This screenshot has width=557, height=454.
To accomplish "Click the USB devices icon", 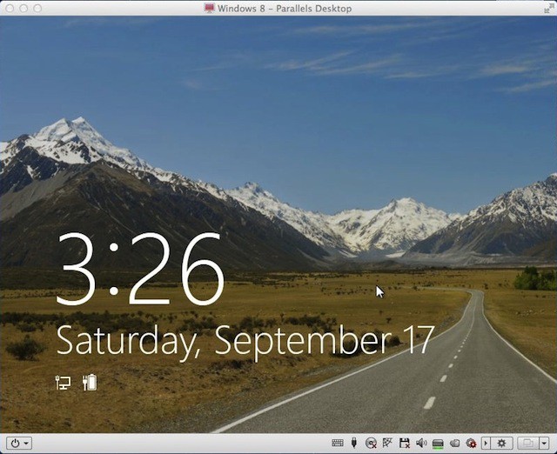I will (x=354, y=443).
